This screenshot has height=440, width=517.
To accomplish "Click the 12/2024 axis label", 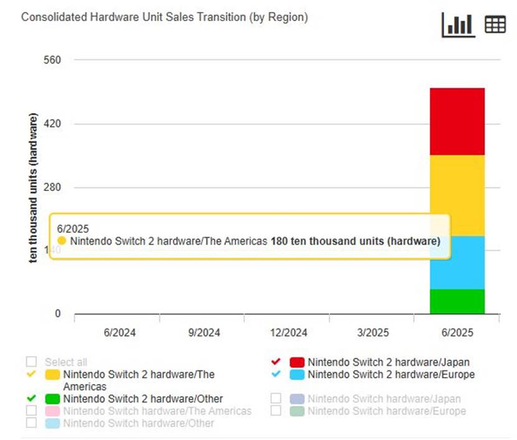I will pyautogui.click(x=289, y=332).
